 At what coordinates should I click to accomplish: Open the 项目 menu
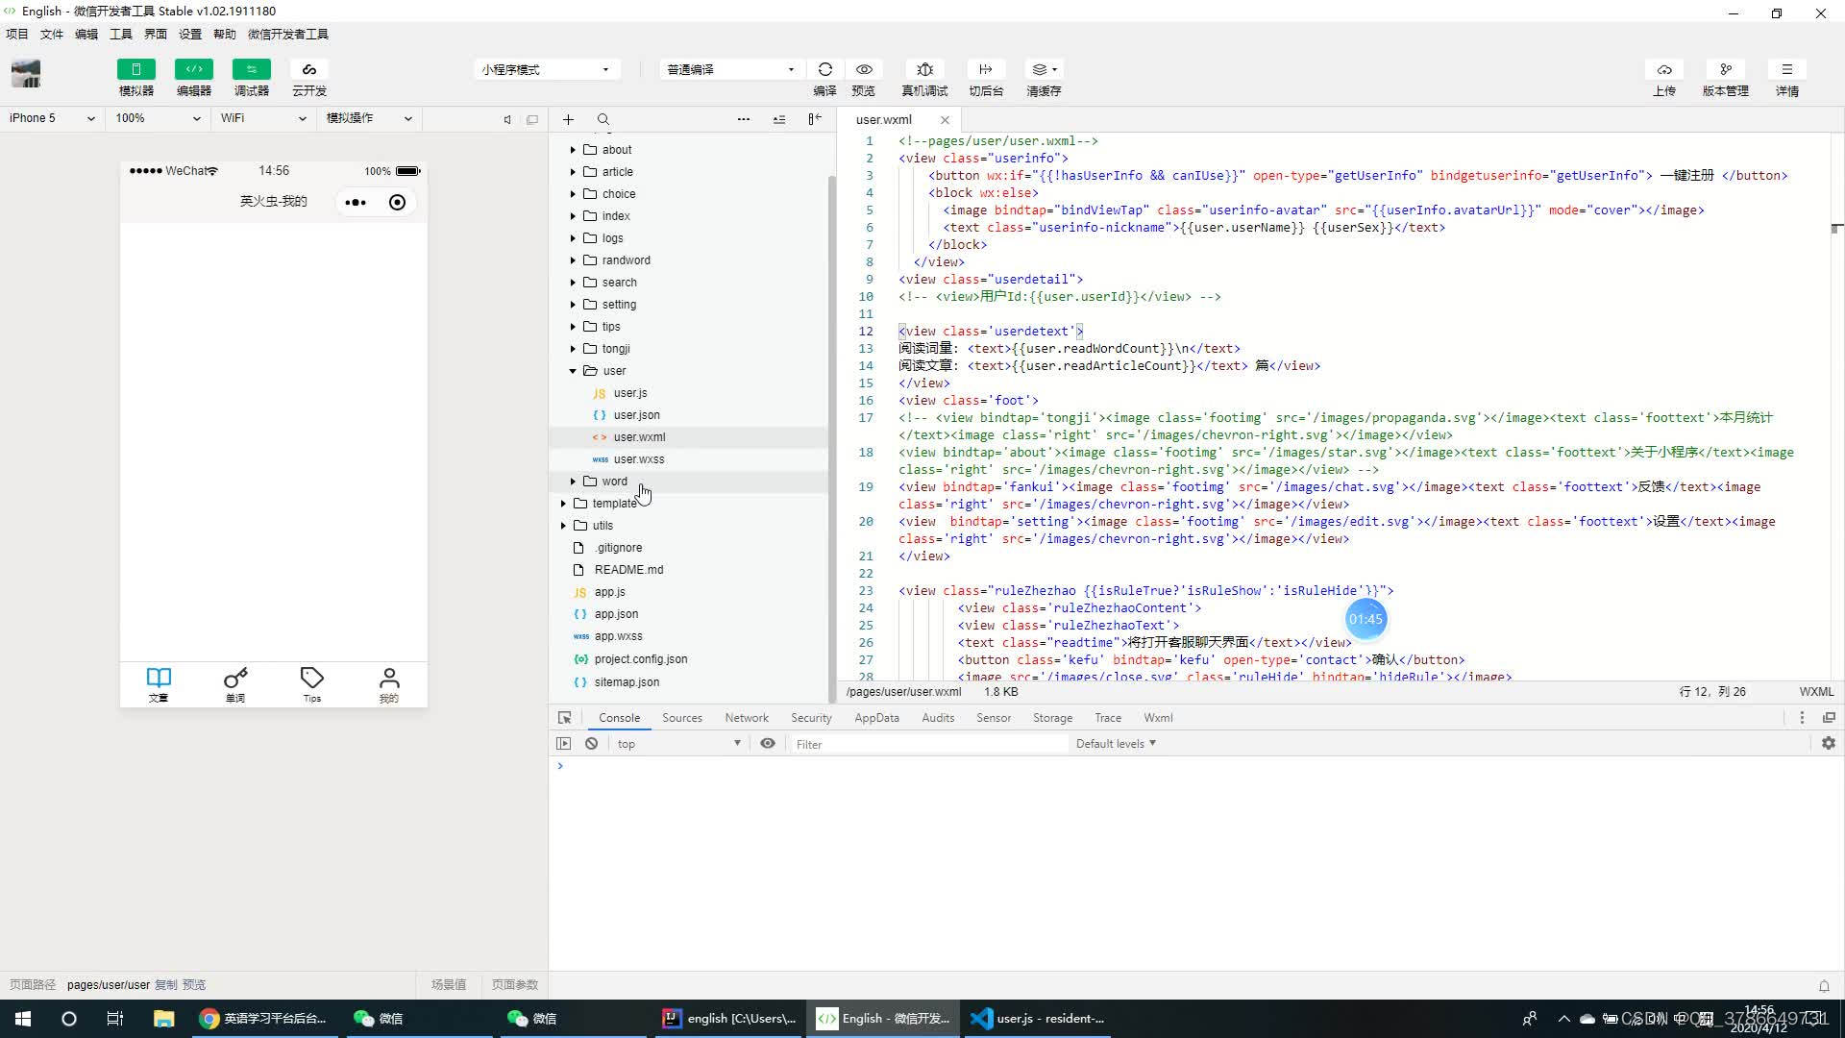[17, 35]
